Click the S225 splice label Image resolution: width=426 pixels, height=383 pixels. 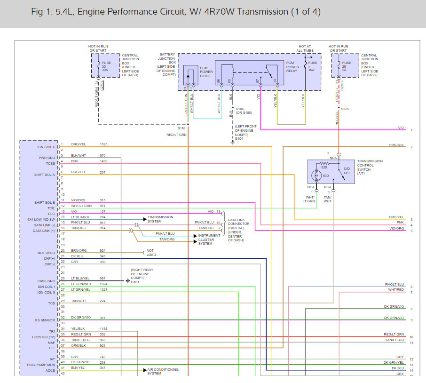[345, 109]
